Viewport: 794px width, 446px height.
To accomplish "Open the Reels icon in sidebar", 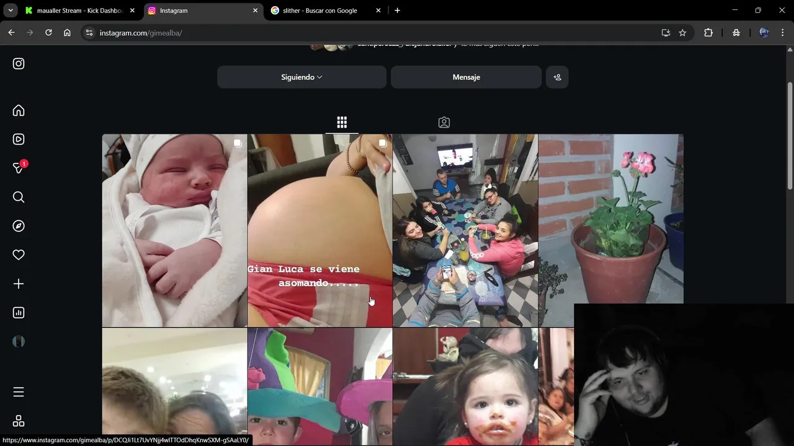I will click(x=19, y=139).
